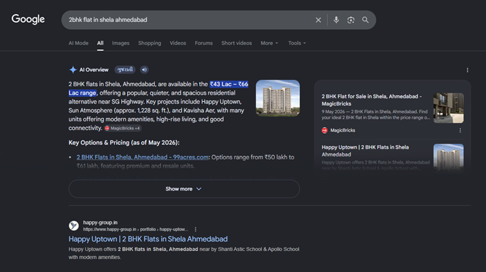Click Key Options & Pricing heading

124,143
